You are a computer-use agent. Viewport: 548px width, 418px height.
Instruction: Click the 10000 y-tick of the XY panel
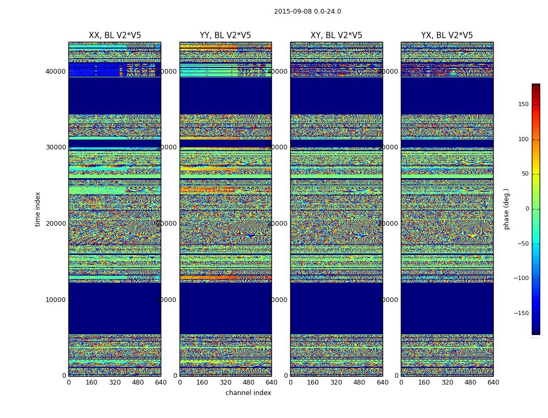tap(278, 300)
